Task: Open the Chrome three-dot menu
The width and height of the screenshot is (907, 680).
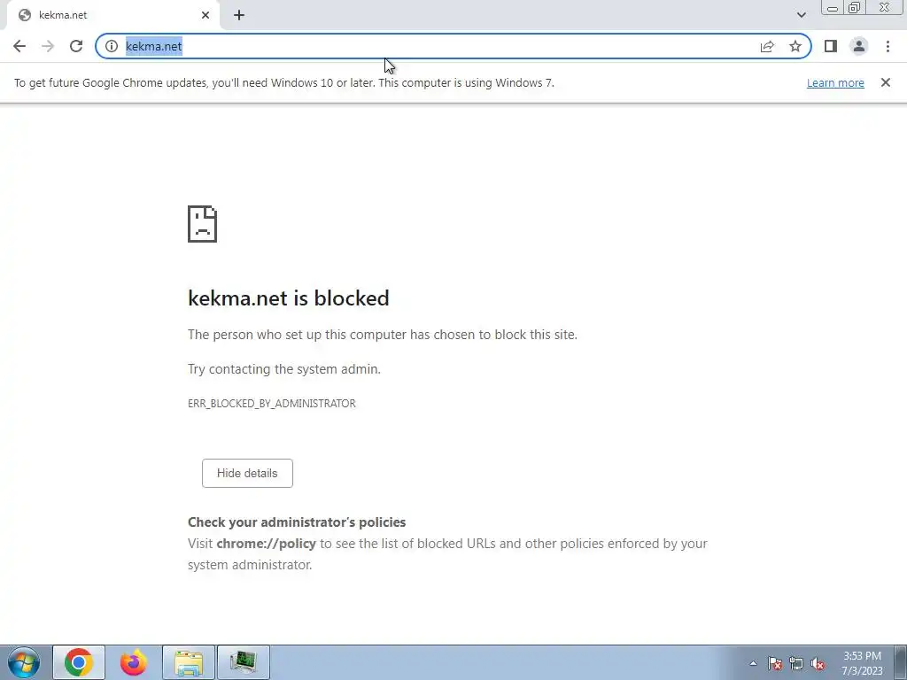Action: 888,46
